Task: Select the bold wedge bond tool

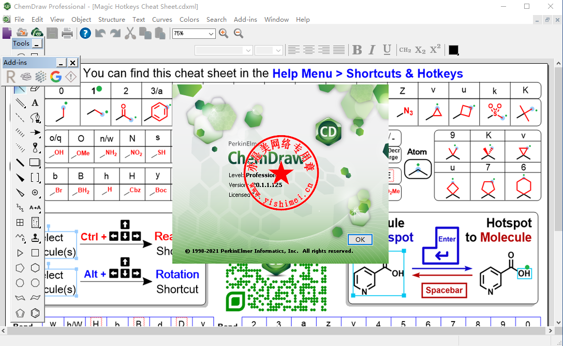Action: (x=20, y=178)
